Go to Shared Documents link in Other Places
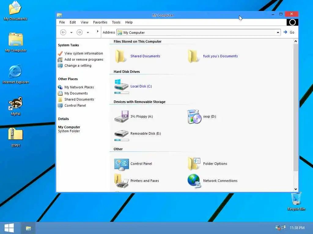This screenshot has width=313, height=234. point(79,100)
